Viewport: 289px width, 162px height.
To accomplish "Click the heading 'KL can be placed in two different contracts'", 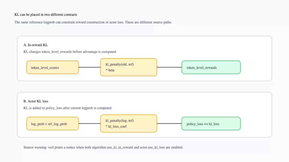I will tap(46, 14).
